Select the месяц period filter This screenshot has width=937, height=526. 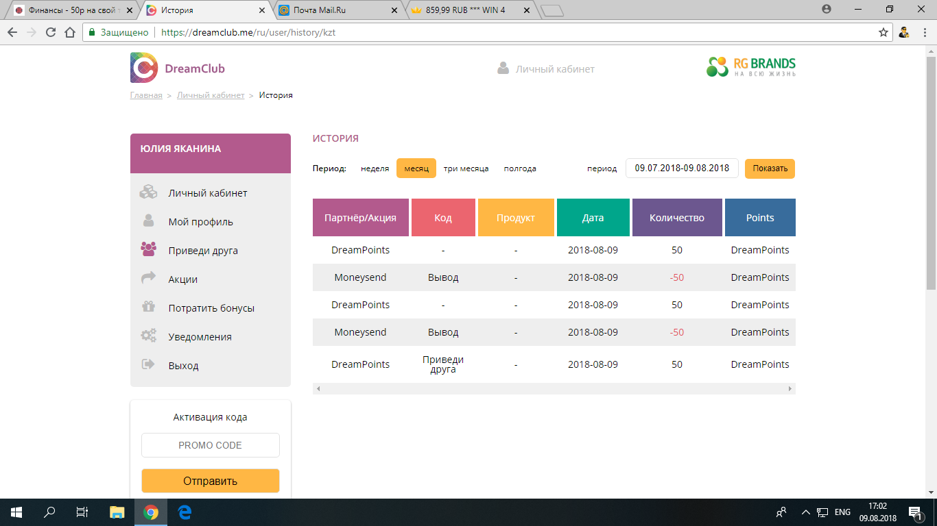(416, 168)
